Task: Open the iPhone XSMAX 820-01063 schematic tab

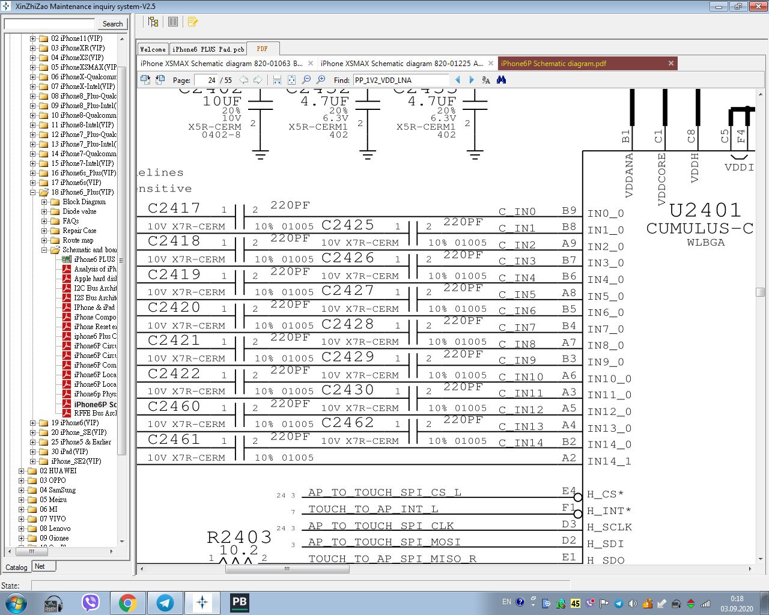Action: [x=222, y=63]
